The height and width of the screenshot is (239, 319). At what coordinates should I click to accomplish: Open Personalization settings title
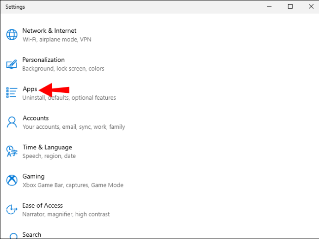click(43, 60)
